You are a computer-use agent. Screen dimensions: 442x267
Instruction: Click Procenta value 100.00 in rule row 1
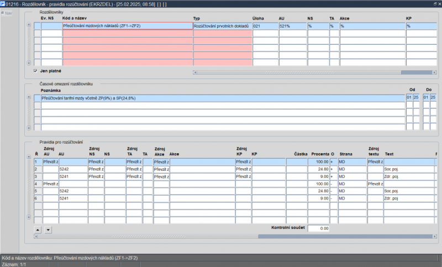tap(319, 162)
